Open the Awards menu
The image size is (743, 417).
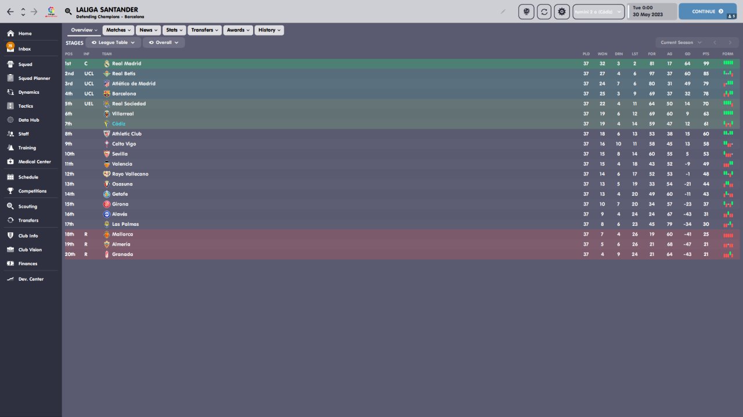[x=238, y=30]
